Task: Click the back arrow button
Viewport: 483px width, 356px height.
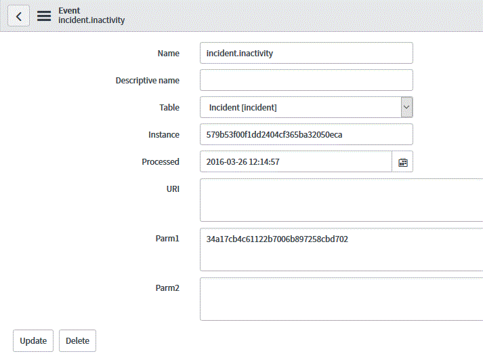Action: point(18,16)
